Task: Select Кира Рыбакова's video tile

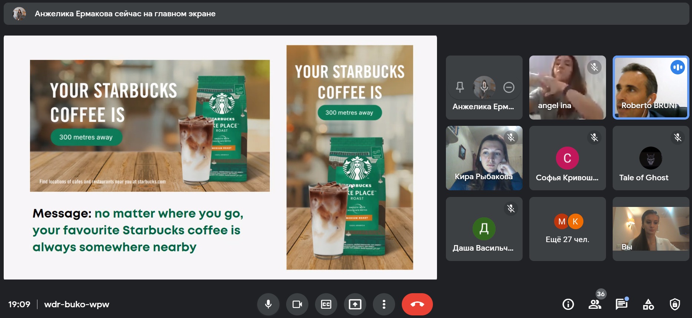Action: pyautogui.click(x=484, y=158)
